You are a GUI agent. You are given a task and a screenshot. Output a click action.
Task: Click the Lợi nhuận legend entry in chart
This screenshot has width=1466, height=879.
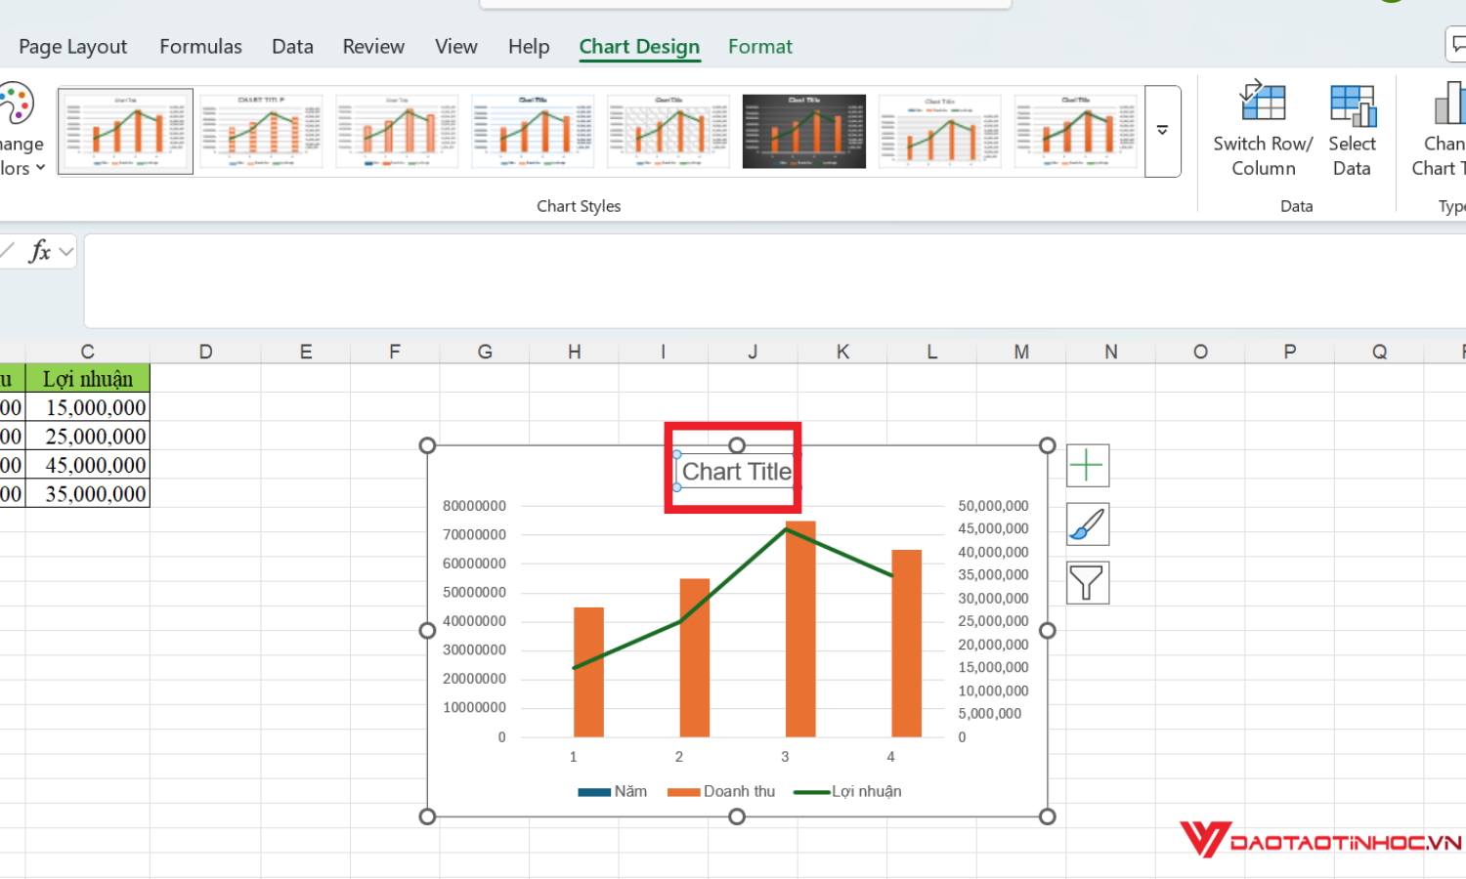(847, 791)
